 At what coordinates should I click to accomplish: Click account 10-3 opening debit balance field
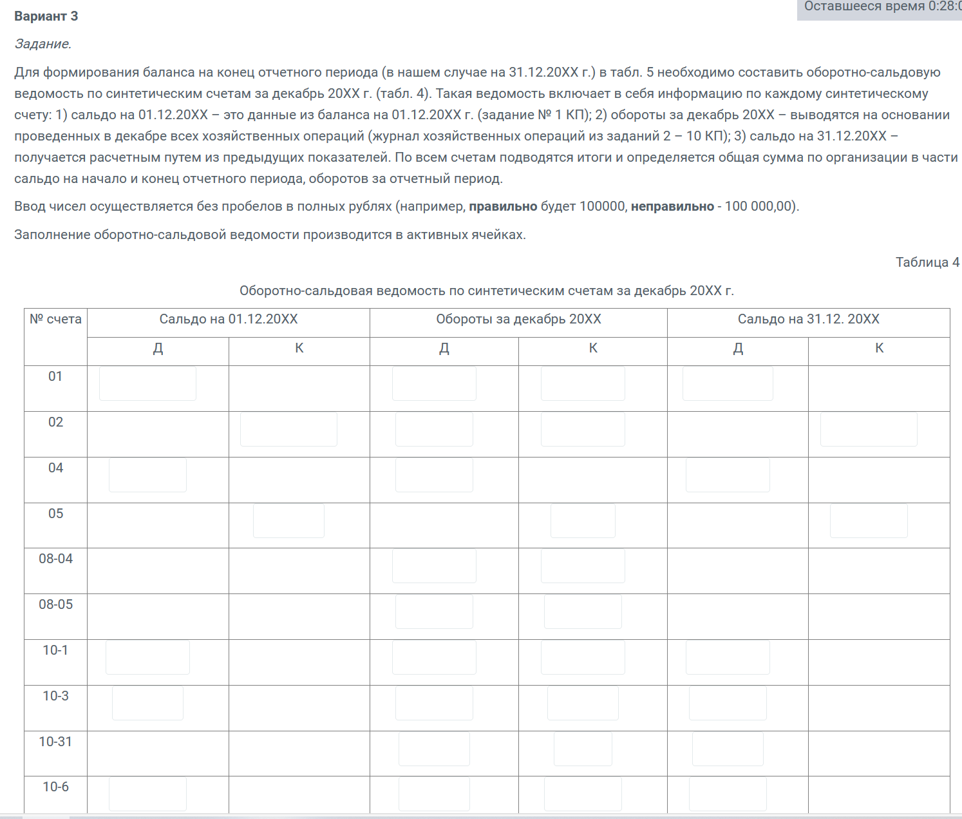[147, 703]
